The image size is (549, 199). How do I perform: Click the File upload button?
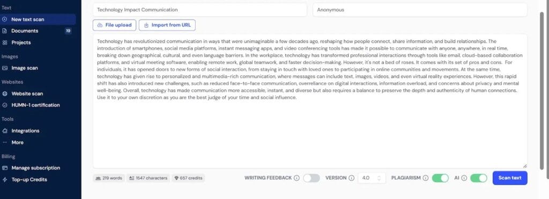click(115, 25)
